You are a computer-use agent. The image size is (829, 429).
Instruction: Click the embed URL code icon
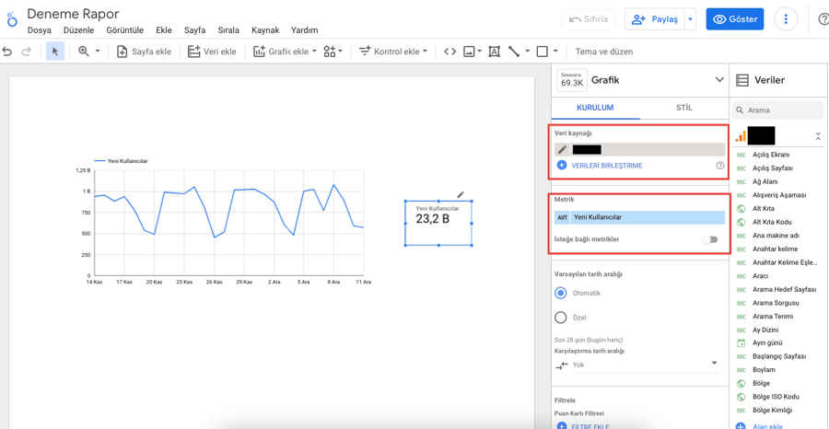pos(450,52)
